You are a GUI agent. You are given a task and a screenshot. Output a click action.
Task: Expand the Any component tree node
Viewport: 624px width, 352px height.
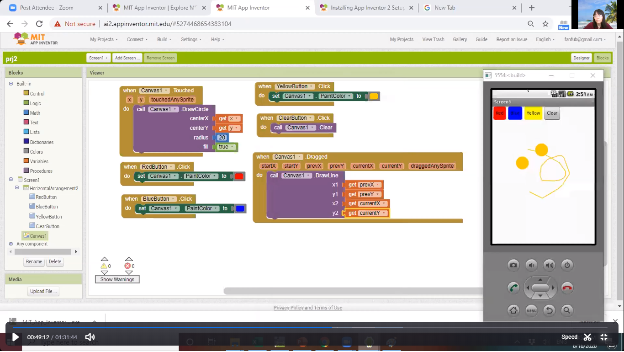[11, 244]
